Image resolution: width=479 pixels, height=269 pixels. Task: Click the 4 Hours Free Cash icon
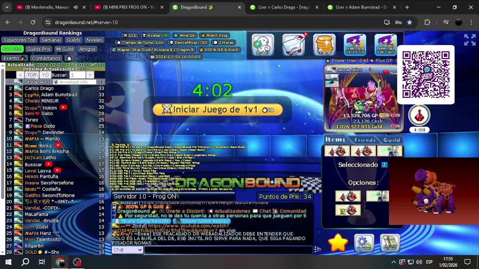(385, 45)
